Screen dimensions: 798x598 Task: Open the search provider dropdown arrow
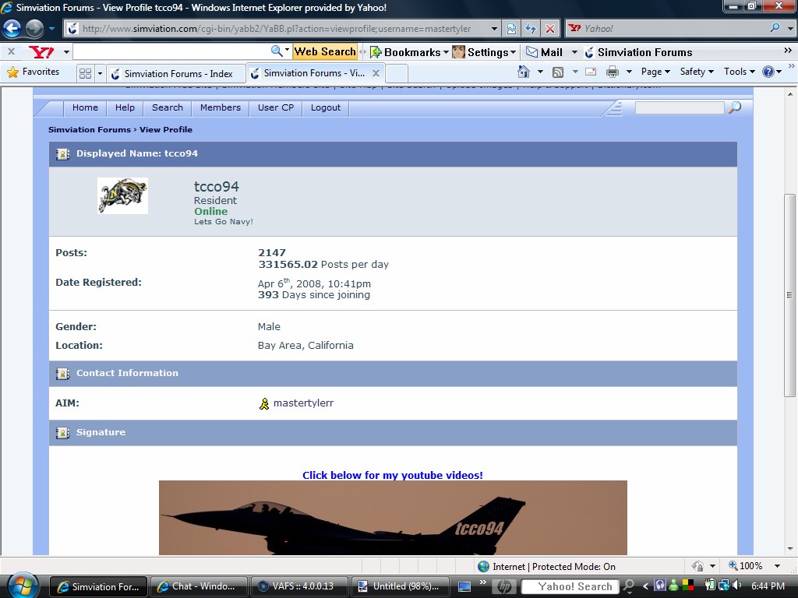(790, 29)
